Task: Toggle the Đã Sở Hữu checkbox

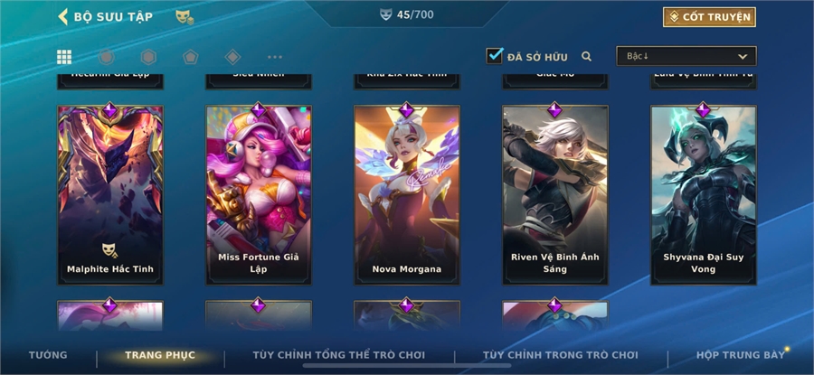Action: 494,56
